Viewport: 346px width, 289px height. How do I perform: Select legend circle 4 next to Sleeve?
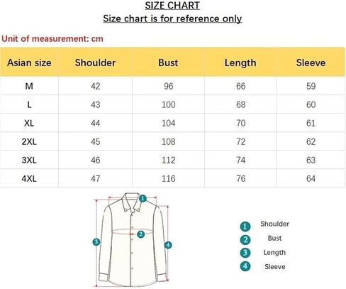coord(245,266)
